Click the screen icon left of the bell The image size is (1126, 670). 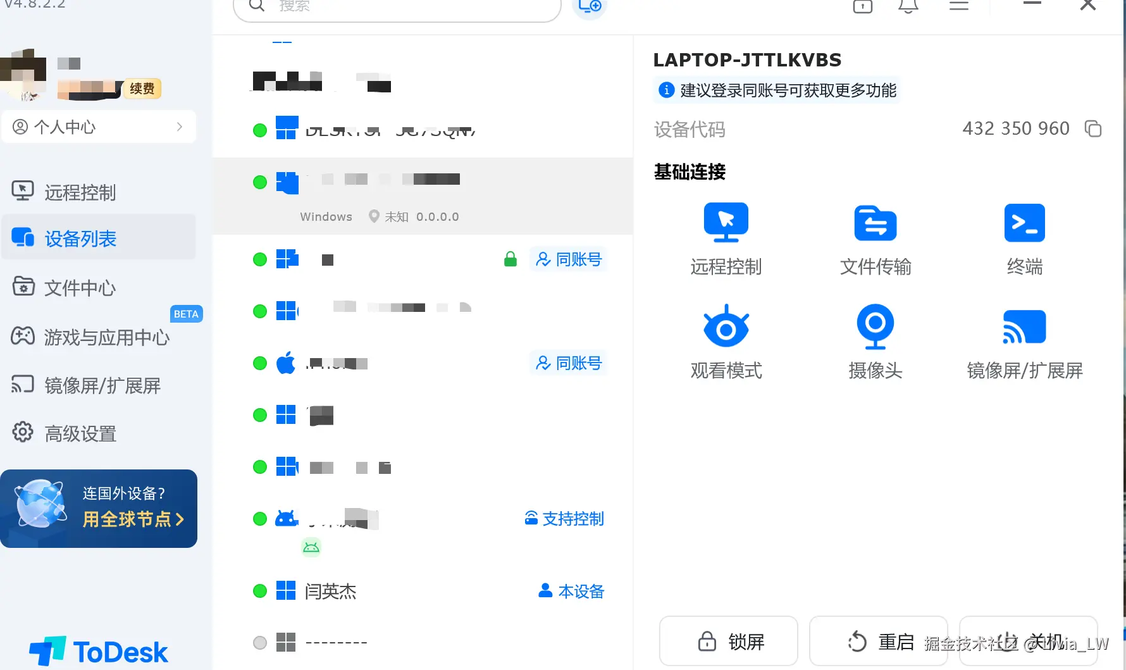click(863, 6)
